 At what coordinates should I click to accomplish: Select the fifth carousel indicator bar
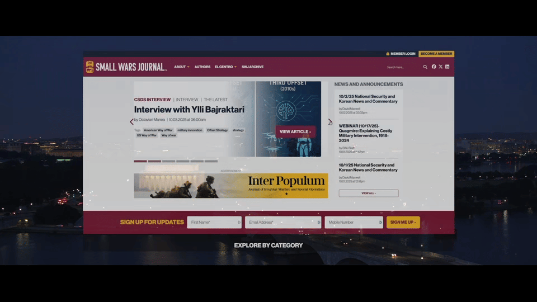coord(197,161)
